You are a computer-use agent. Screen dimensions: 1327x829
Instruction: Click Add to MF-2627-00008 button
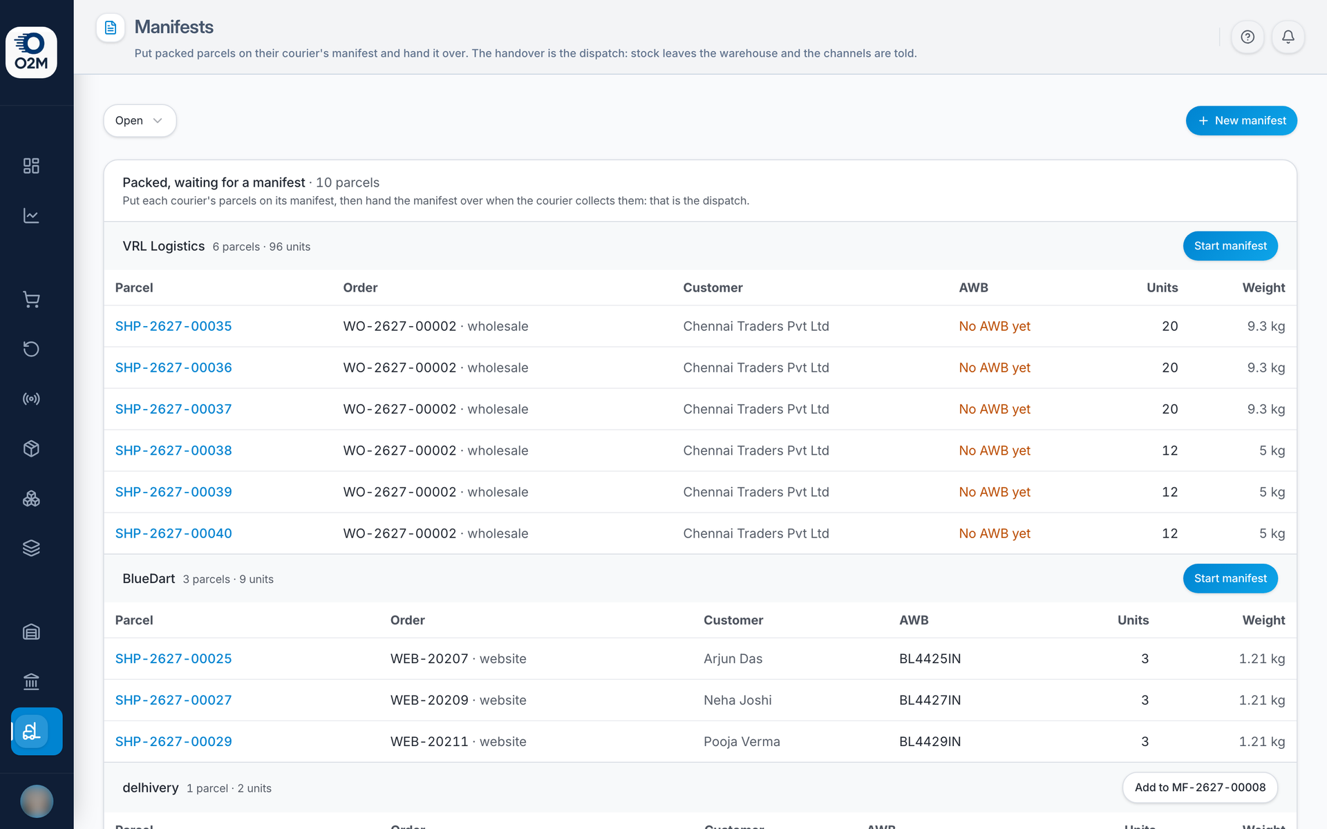point(1200,788)
